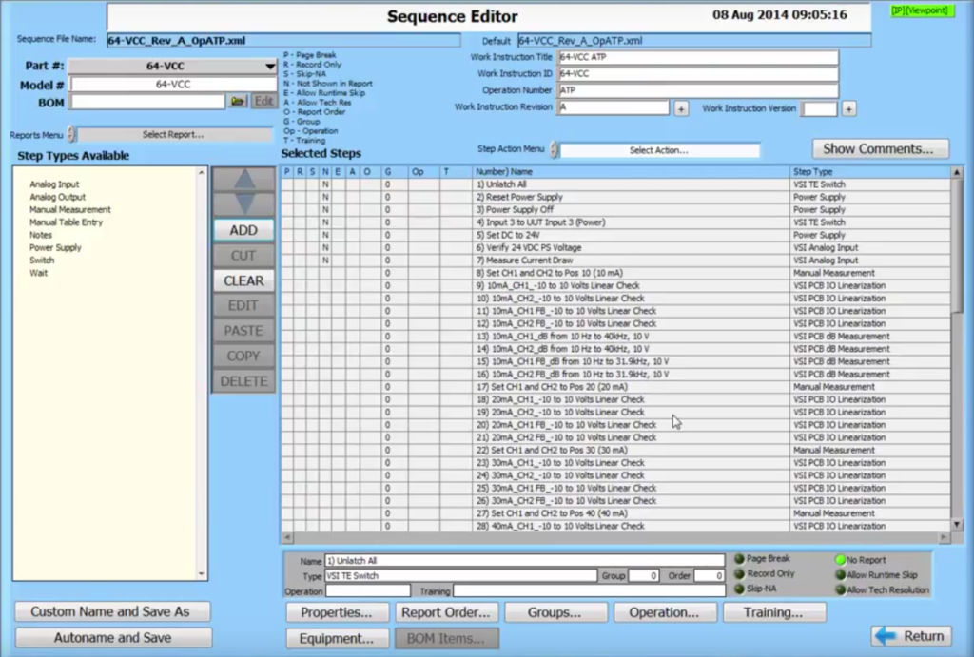
Task: Increment Work Instruction Revision with its plus button
Action: click(x=682, y=109)
